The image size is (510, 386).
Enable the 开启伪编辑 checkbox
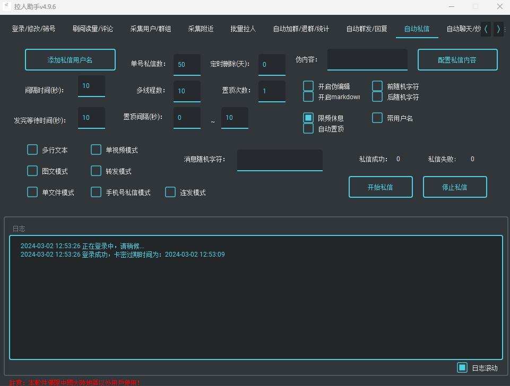click(x=308, y=86)
